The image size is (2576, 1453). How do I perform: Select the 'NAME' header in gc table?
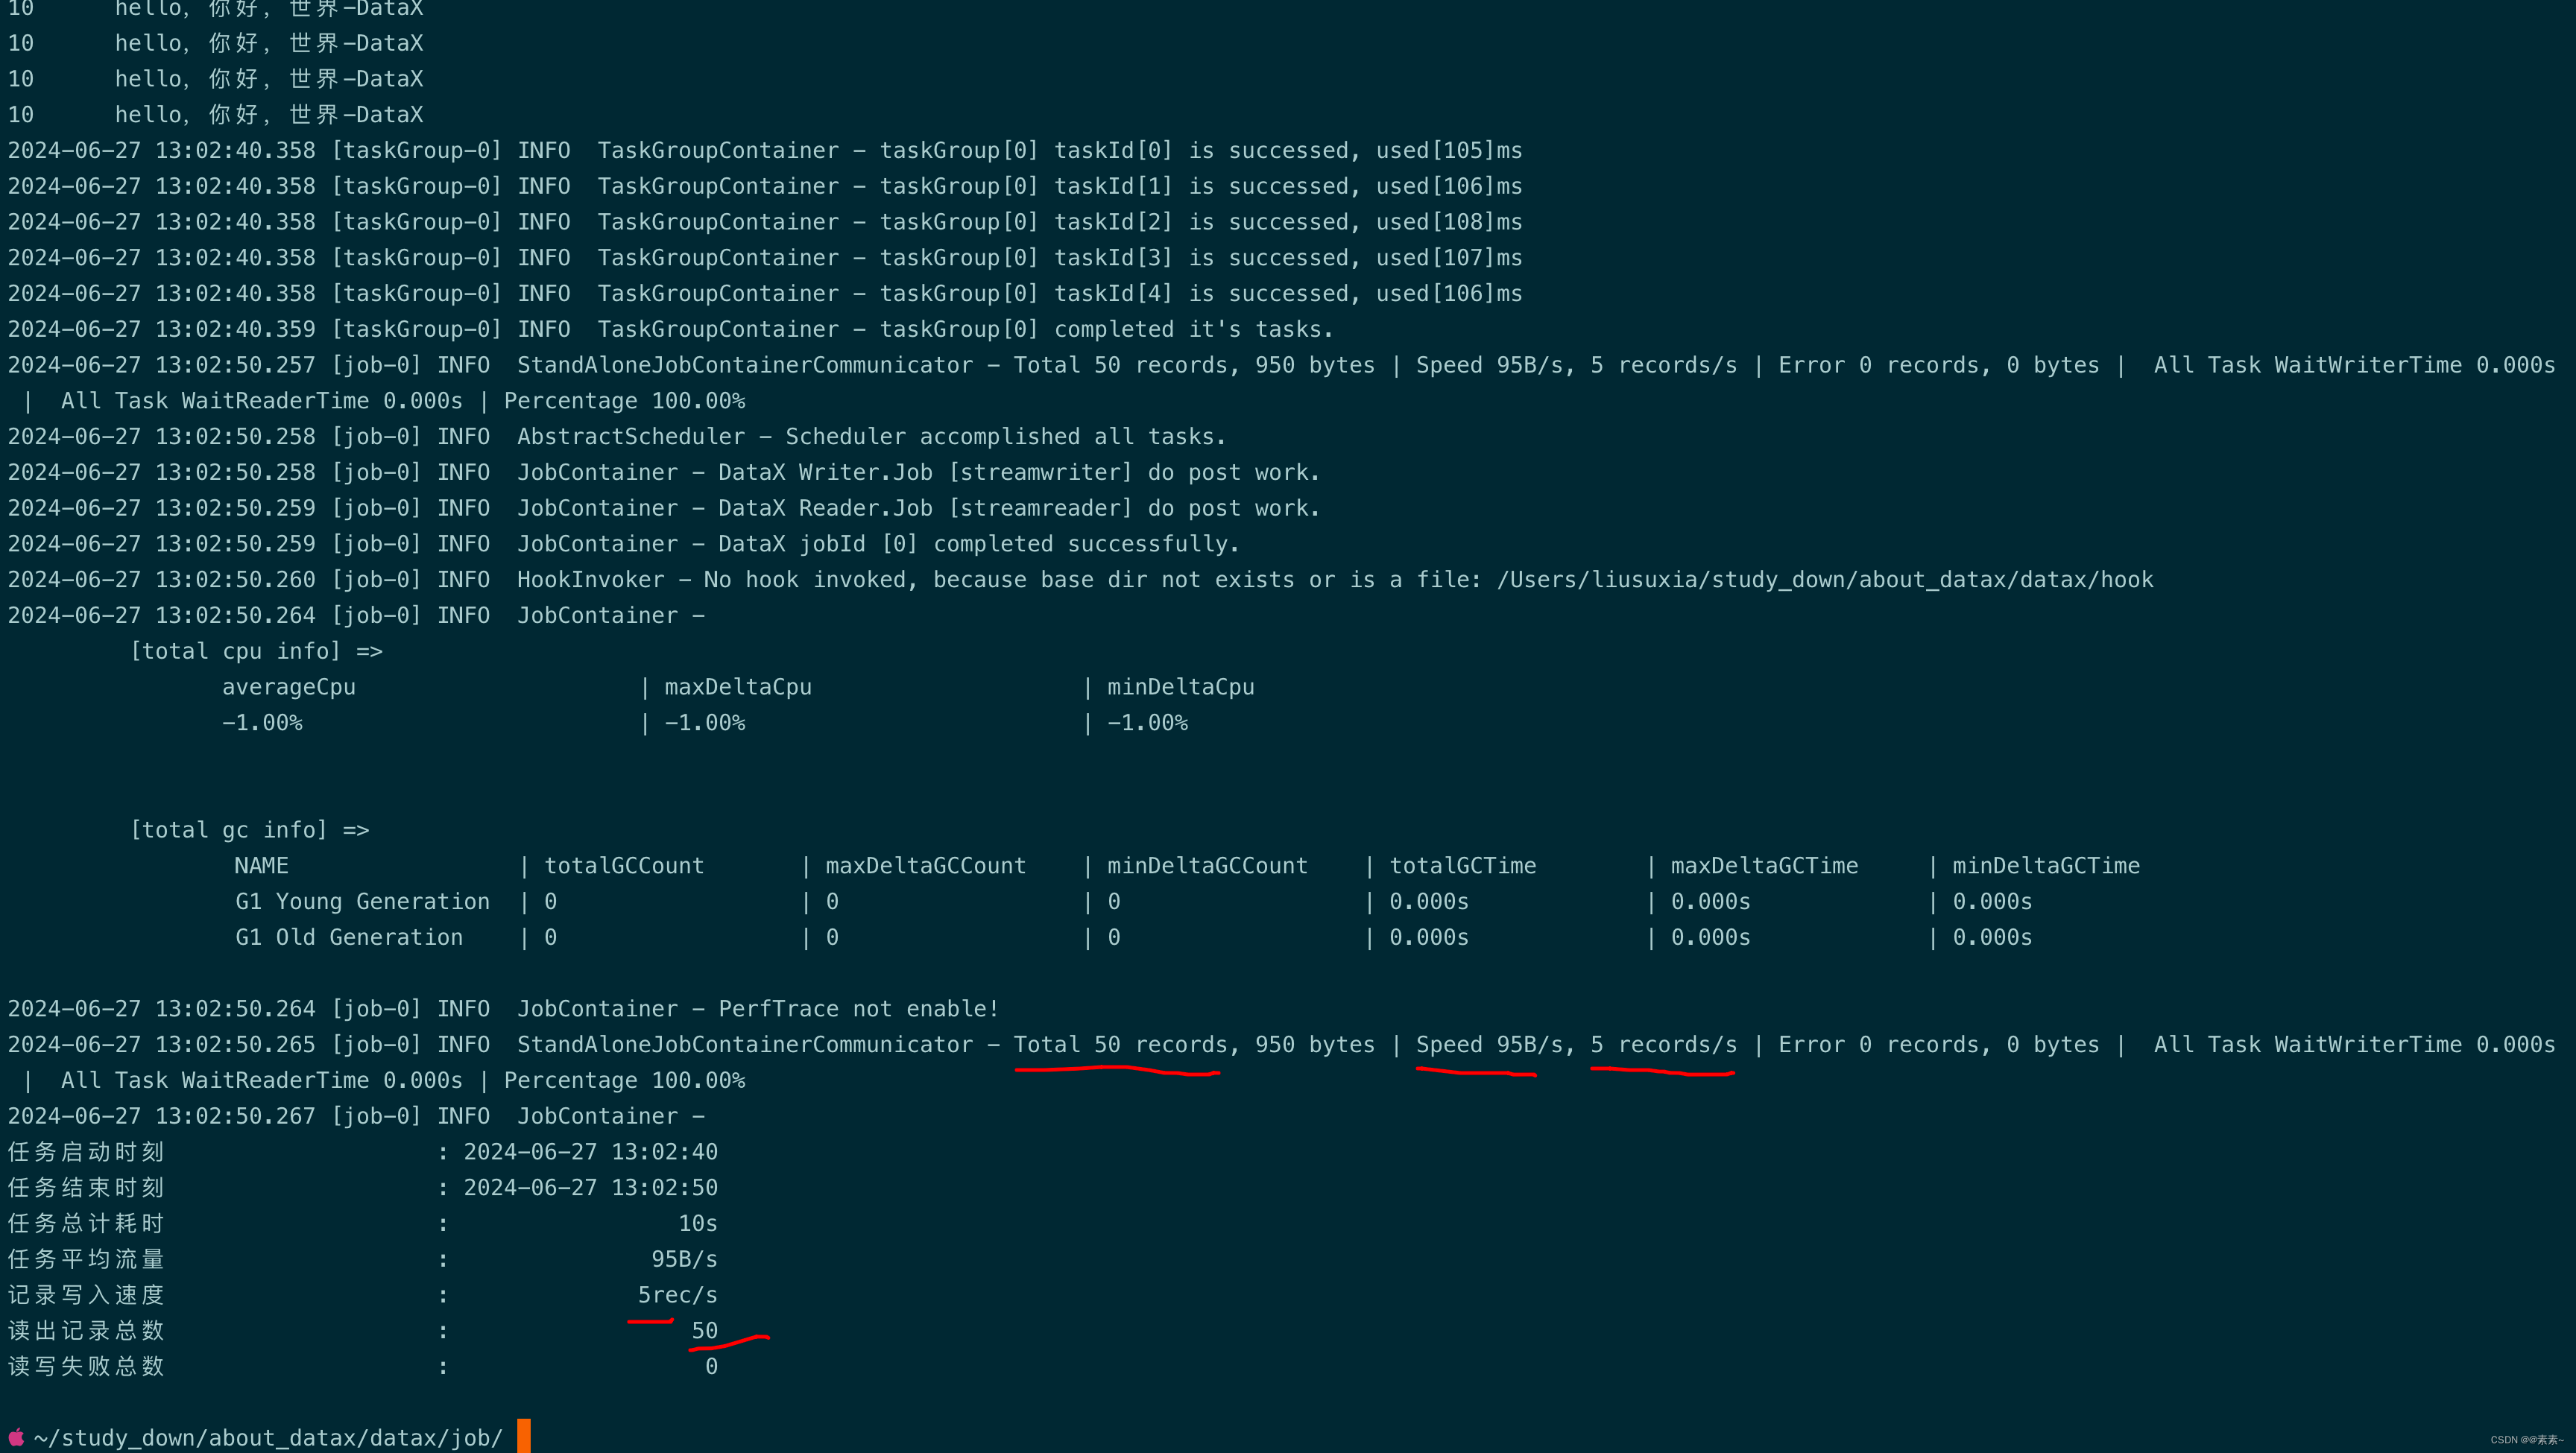(261, 866)
